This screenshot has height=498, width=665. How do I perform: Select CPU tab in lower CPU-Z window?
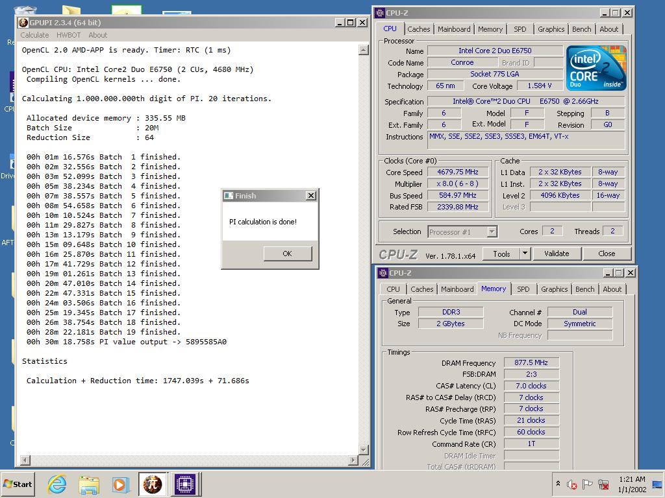click(393, 289)
